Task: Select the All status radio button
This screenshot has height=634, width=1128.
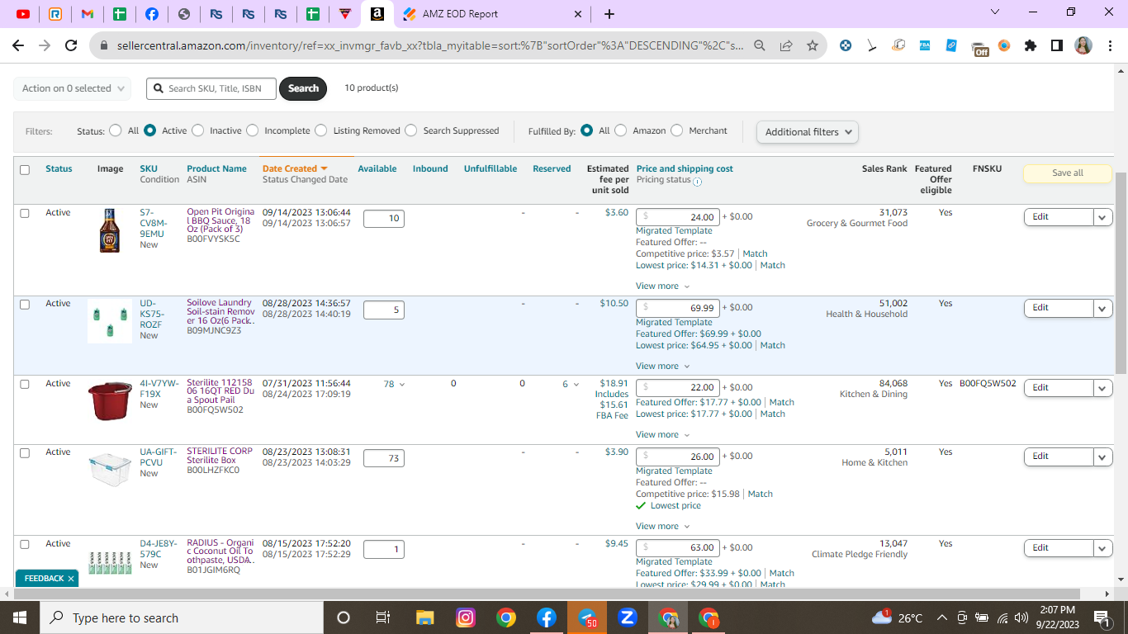Action: pos(115,130)
